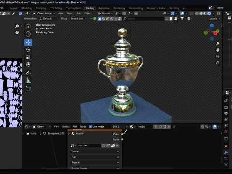Select the Add Cube tool

click(x=28, y=88)
